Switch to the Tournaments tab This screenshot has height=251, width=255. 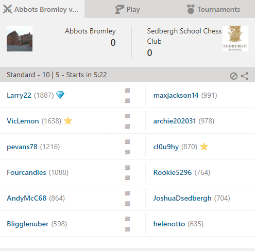coord(213,9)
